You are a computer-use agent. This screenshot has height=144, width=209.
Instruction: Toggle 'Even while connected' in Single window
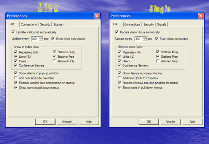157,39
